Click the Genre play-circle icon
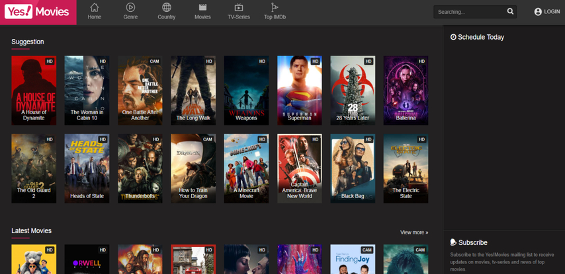The height and width of the screenshot is (274, 565). (x=130, y=7)
